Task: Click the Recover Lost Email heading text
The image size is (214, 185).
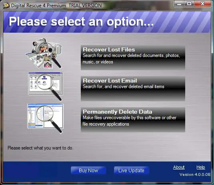Action: 110,81
